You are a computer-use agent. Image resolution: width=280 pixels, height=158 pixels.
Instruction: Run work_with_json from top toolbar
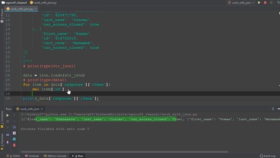pos(259,3)
